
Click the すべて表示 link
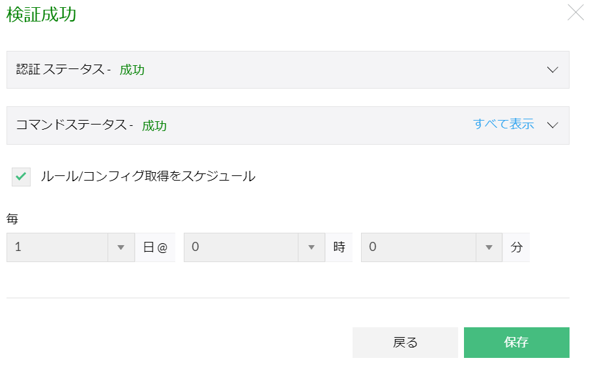pos(504,125)
